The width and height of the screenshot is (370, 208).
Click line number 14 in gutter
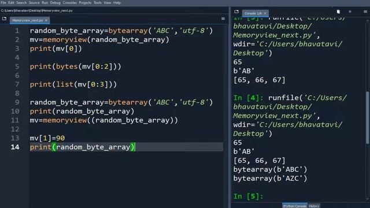pos(15,147)
